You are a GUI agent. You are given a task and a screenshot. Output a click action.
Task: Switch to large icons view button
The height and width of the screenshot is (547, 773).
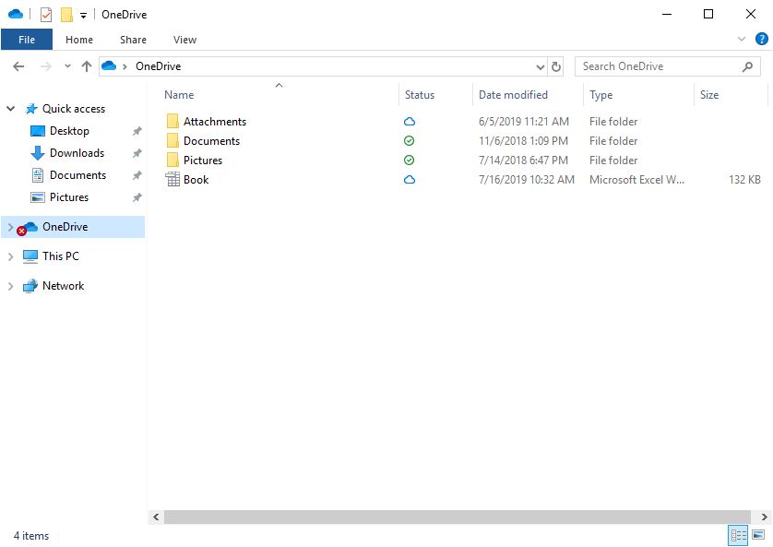click(x=758, y=535)
